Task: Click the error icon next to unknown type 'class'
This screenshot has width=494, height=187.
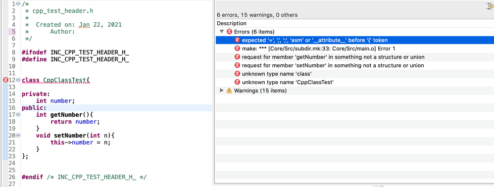Action: [237, 74]
